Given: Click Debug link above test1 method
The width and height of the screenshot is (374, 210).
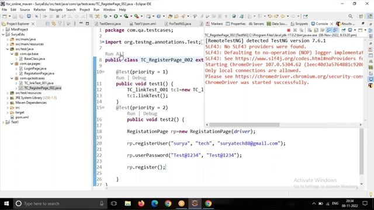Looking at the screenshot, I should point(139,78).
